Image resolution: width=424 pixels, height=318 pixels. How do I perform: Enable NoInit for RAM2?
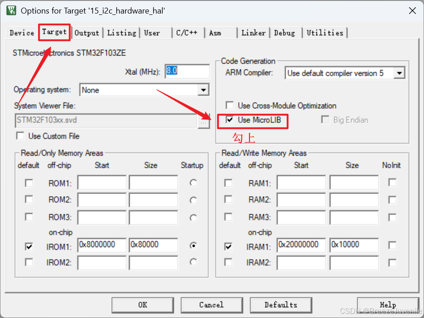pos(392,200)
